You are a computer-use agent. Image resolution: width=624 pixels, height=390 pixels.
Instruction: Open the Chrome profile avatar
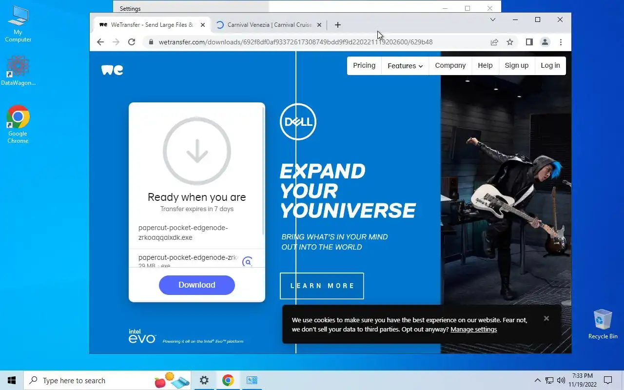545,42
